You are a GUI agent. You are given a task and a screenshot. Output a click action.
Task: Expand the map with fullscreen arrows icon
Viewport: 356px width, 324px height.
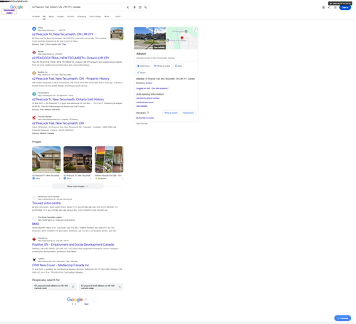195,30
